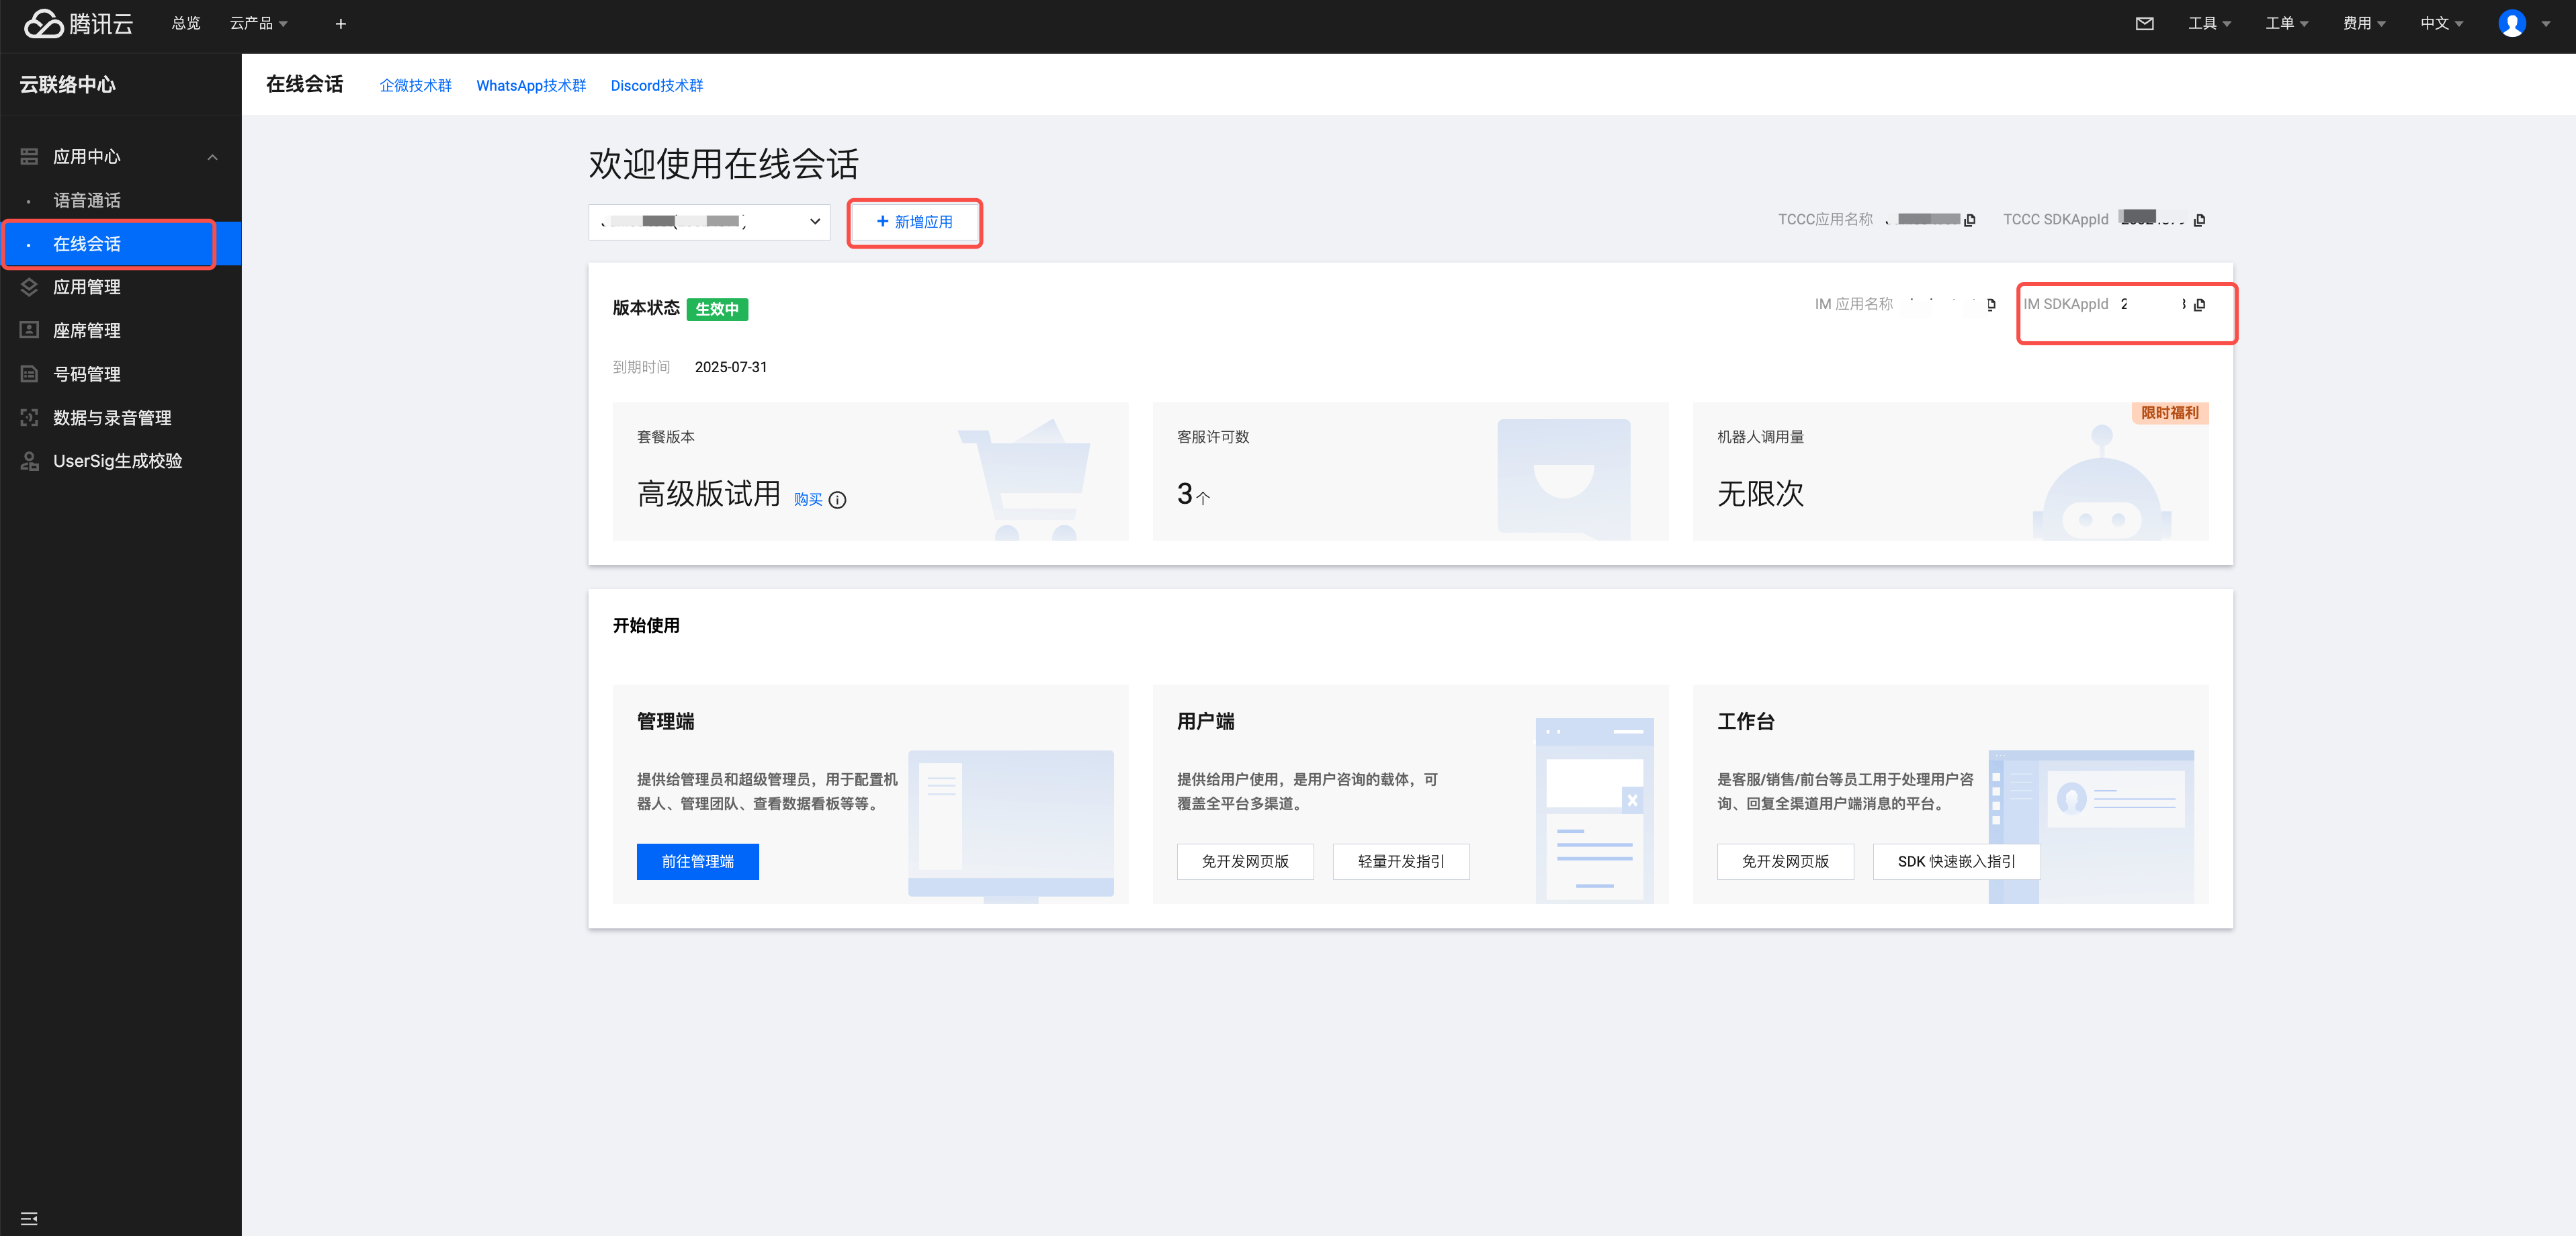The height and width of the screenshot is (1236, 2576).
Task: Open the 工具 top menu
Action: (2209, 23)
